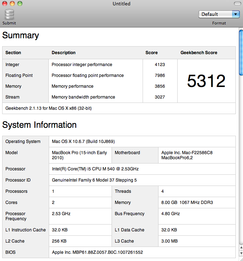The image size is (243, 261).
Task: Click the scrollbar up arrow
Action: 241,248
